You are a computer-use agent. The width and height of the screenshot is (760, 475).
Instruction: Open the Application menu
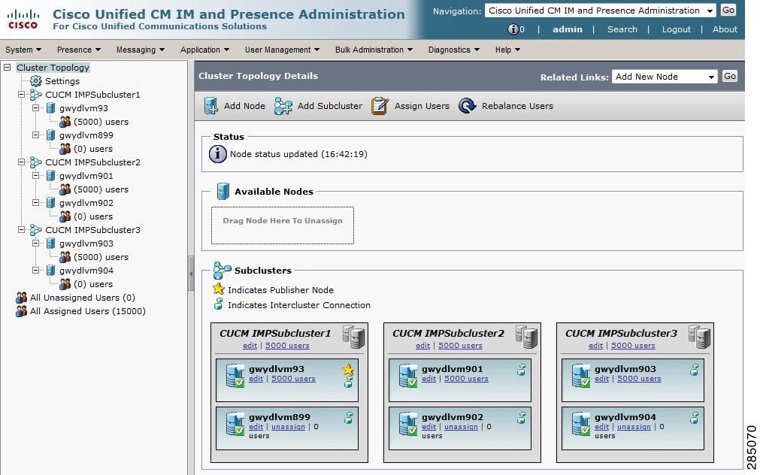click(204, 50)
